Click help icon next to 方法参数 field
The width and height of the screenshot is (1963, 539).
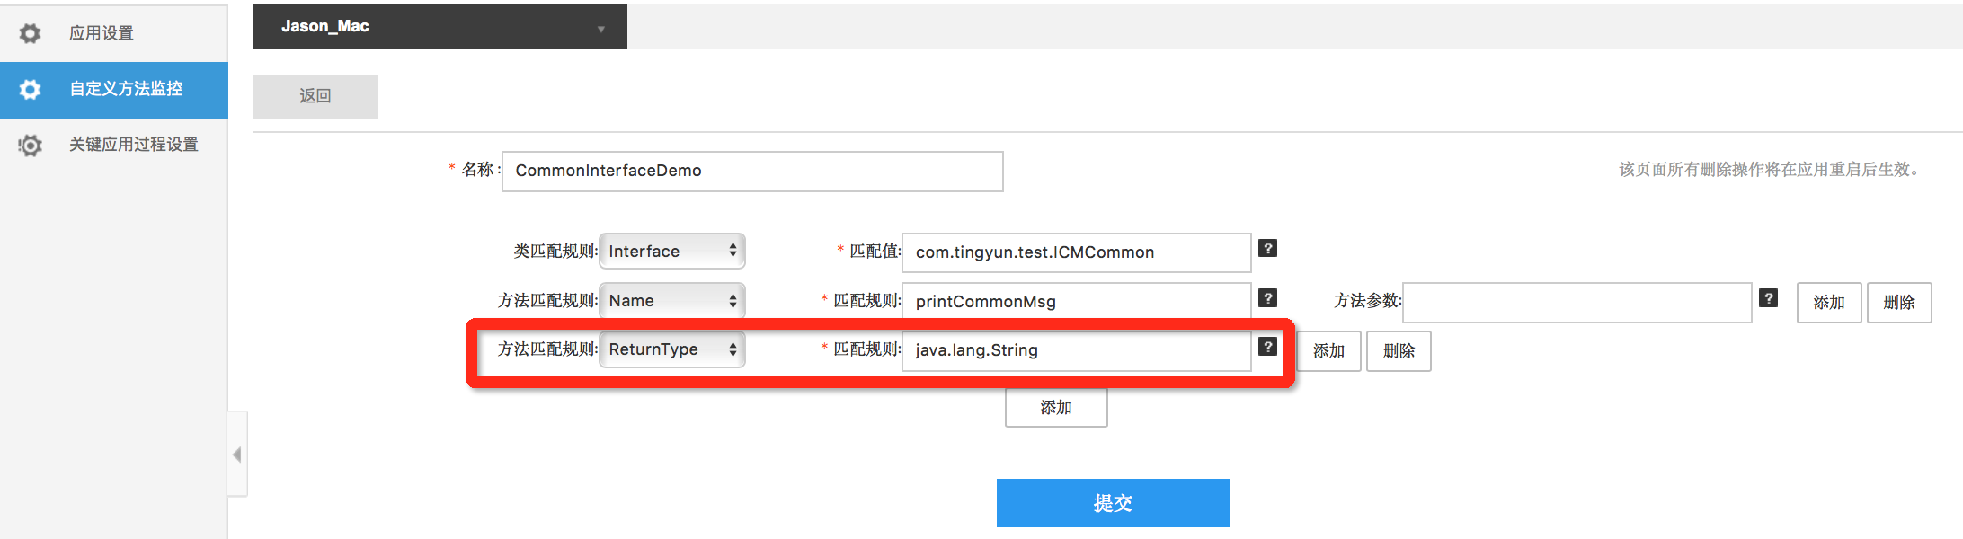[1768, 298]
